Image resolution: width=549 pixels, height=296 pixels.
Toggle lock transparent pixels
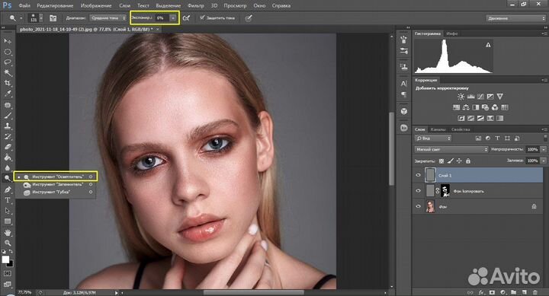(441, 161)
